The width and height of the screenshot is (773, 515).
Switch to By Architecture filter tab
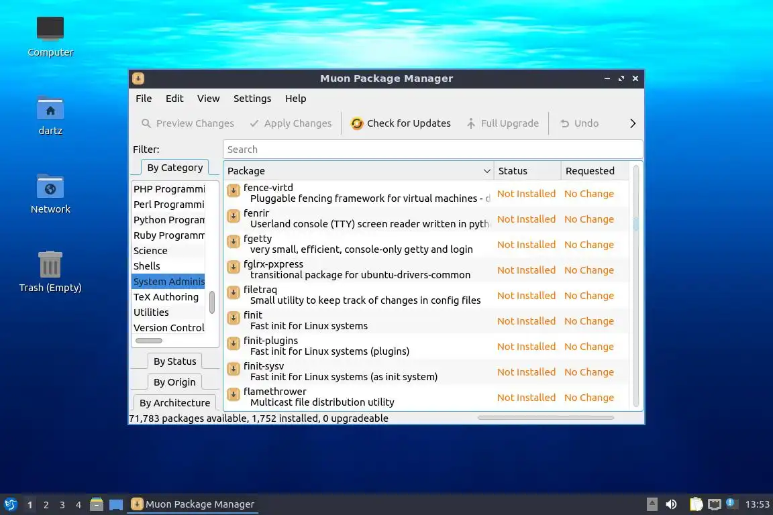(x=174, y=402)
